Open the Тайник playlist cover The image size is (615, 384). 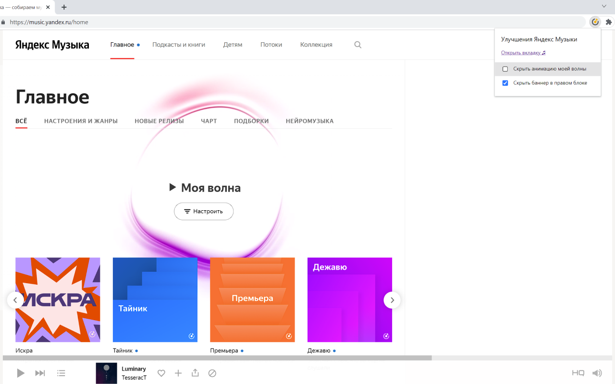tap(155, 300)
